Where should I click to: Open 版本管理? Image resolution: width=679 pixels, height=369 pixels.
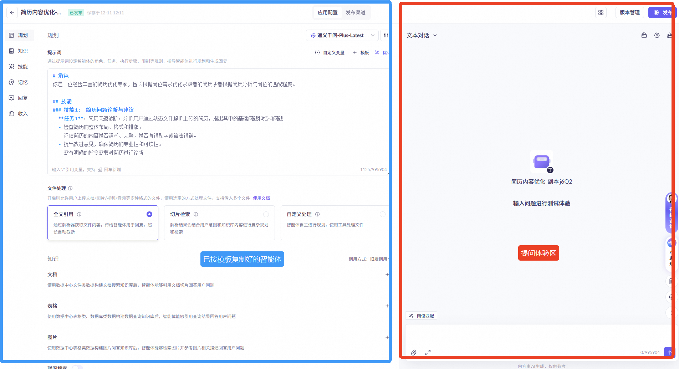(630, 12)
